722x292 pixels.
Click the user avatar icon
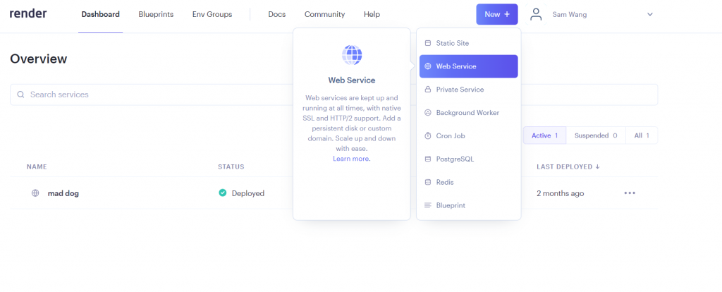coord(536,14)
